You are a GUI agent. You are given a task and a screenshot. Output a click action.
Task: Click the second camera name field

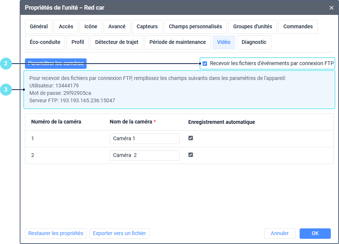pos(144,155)
